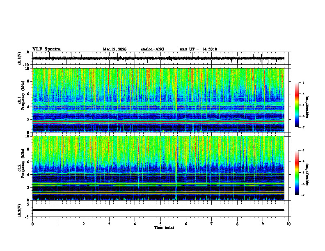Click the ch.2 spectrogram color scale bar

pos(297,173)
